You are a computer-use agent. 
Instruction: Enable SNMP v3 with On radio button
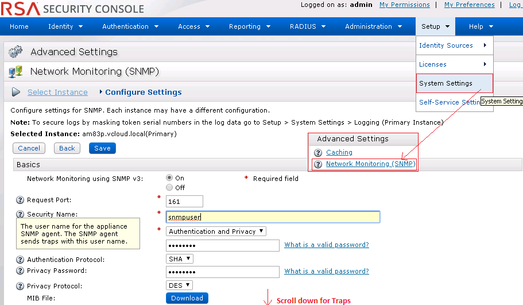click(169, 178)
